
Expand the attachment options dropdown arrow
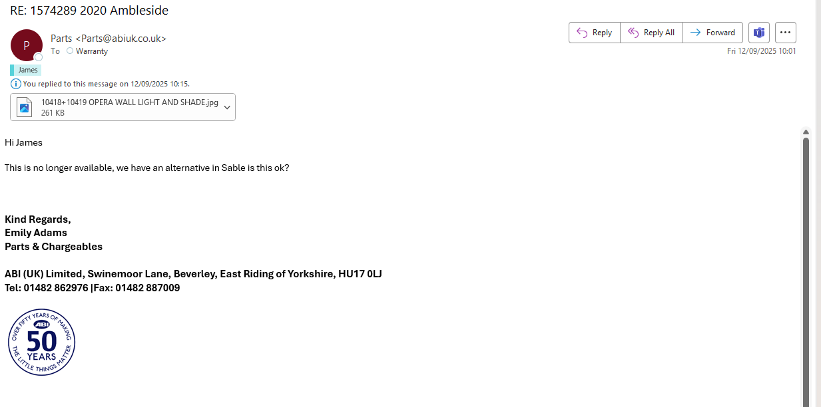point(227,107)
